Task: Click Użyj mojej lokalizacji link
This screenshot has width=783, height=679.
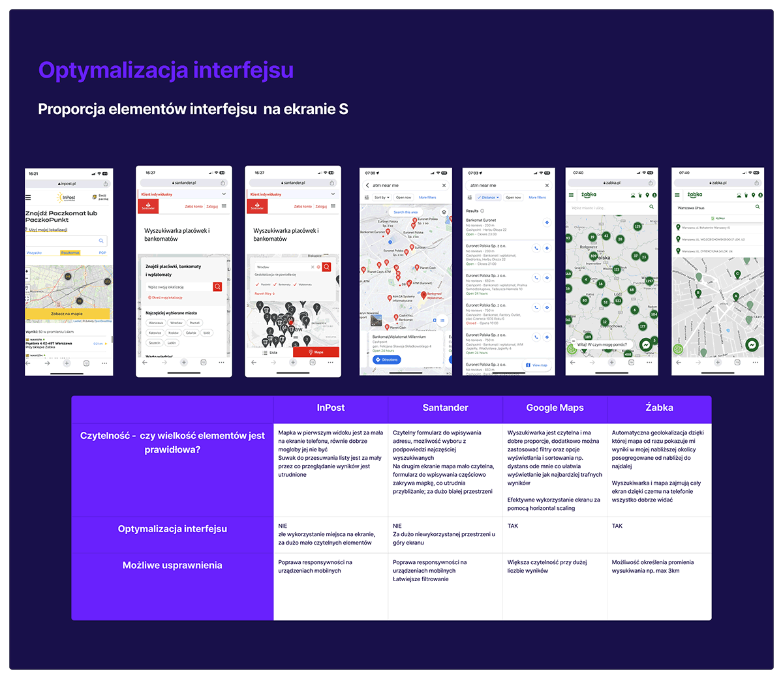Action: [47, 230]
